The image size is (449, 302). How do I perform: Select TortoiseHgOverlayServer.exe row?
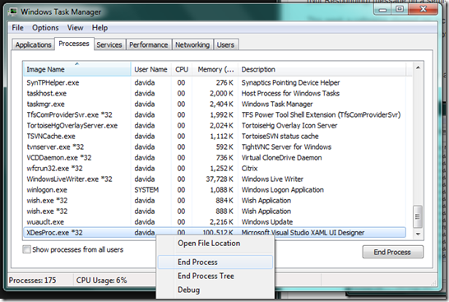click(215, 126)
